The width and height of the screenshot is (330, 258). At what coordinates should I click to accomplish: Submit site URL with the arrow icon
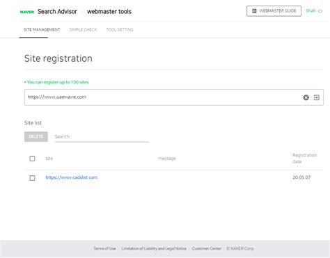pyautogui.click(x=317, y=97)
